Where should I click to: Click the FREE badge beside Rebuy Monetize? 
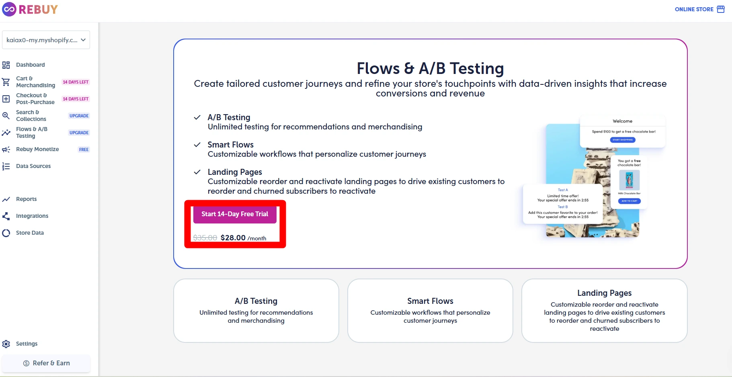coord(84,150)
